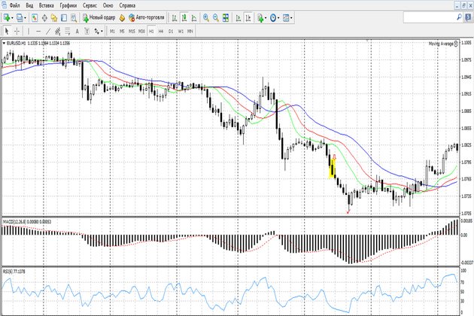
Task: Switch to the M15 timeframe
Action: [x=132, y=31]
